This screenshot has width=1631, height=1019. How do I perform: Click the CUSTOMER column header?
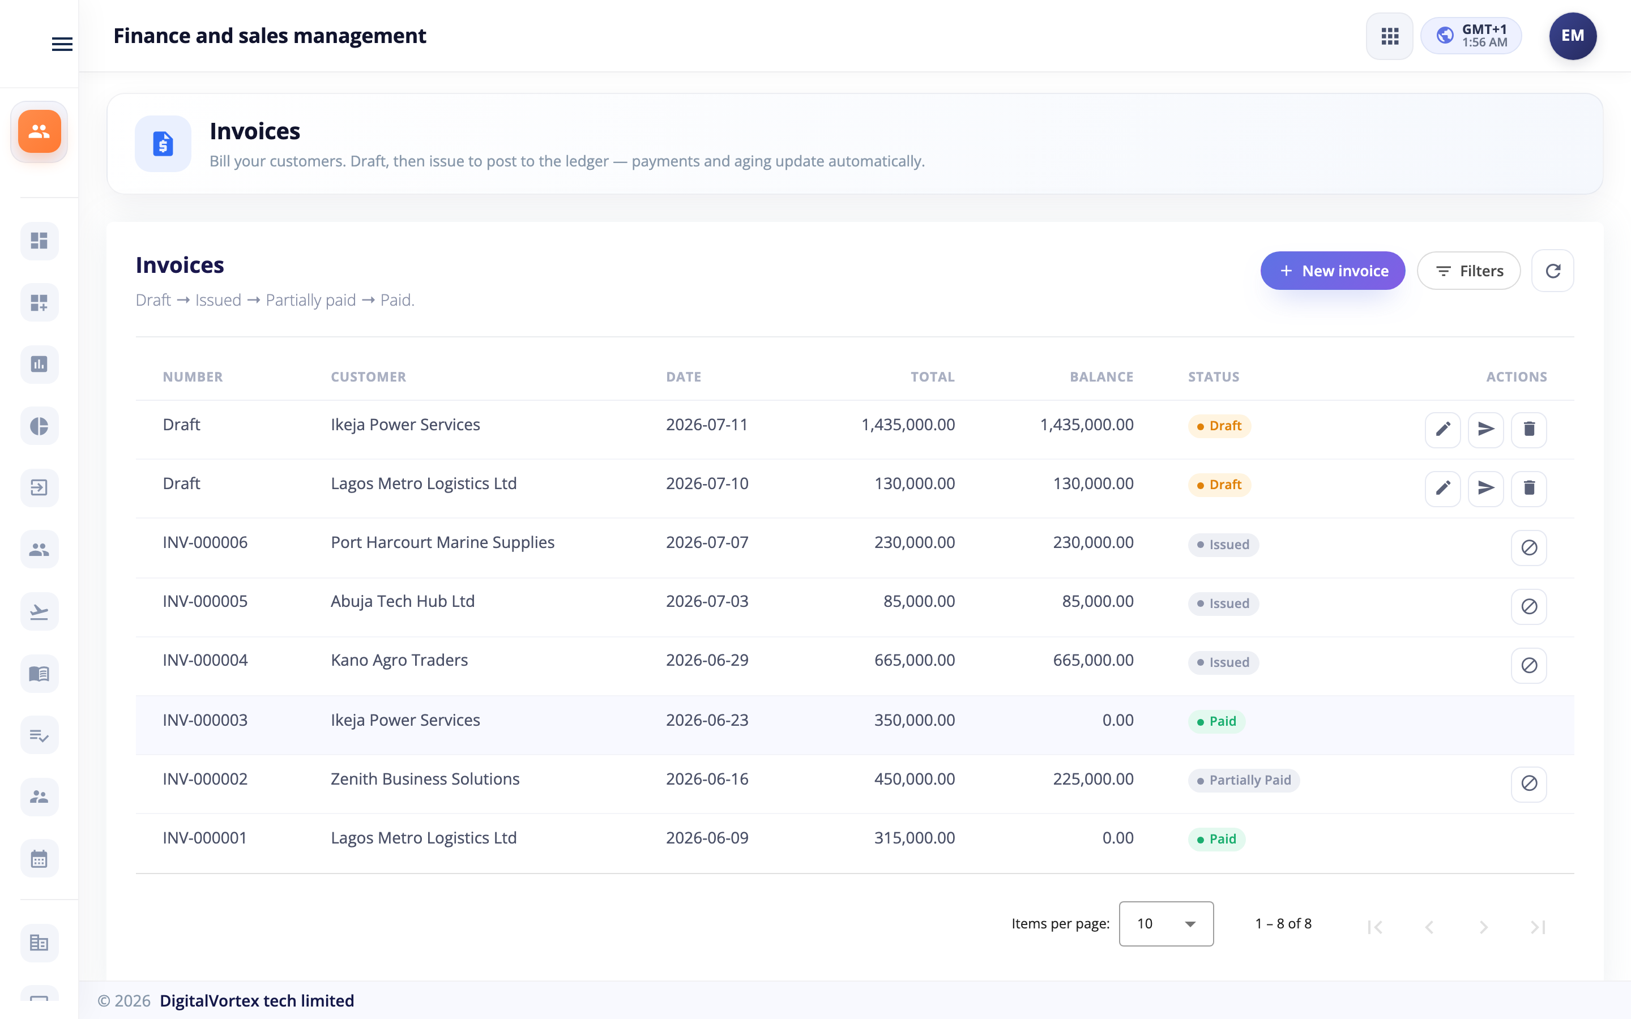pos(368,376)
